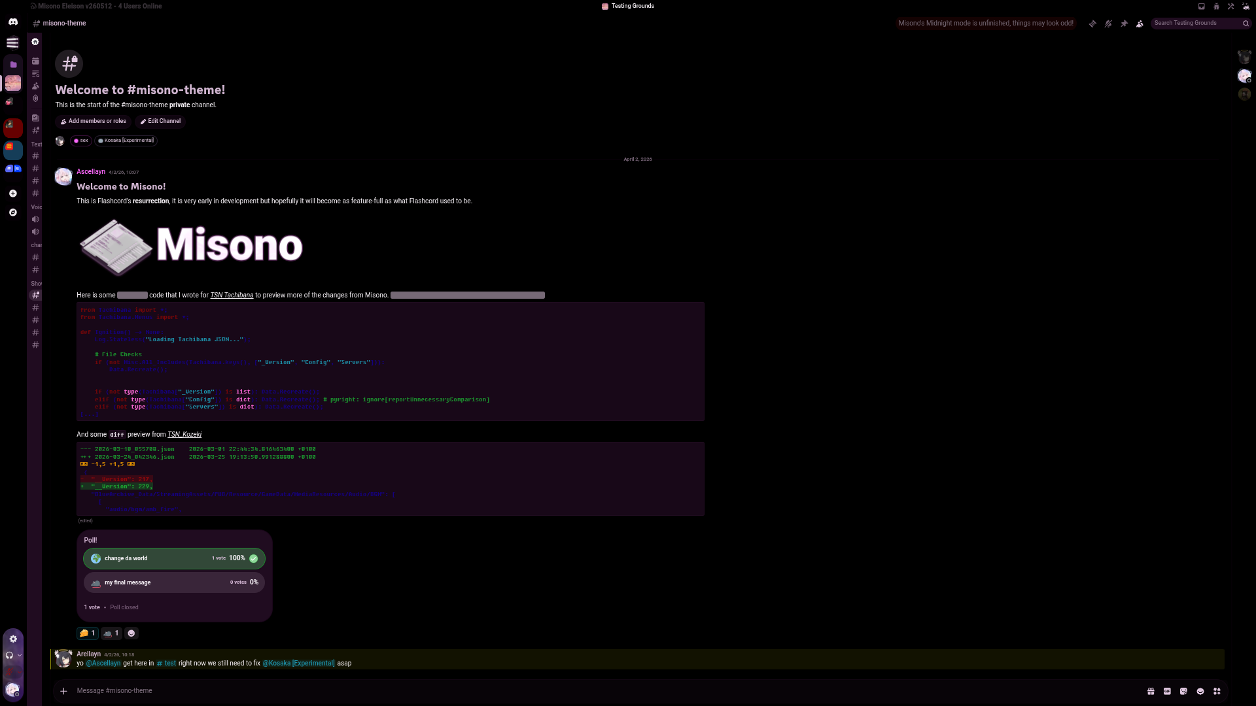The width and height of the screenshot is (1256, 706).
Task: Open the sticker picker
Action: point(1184,692)
